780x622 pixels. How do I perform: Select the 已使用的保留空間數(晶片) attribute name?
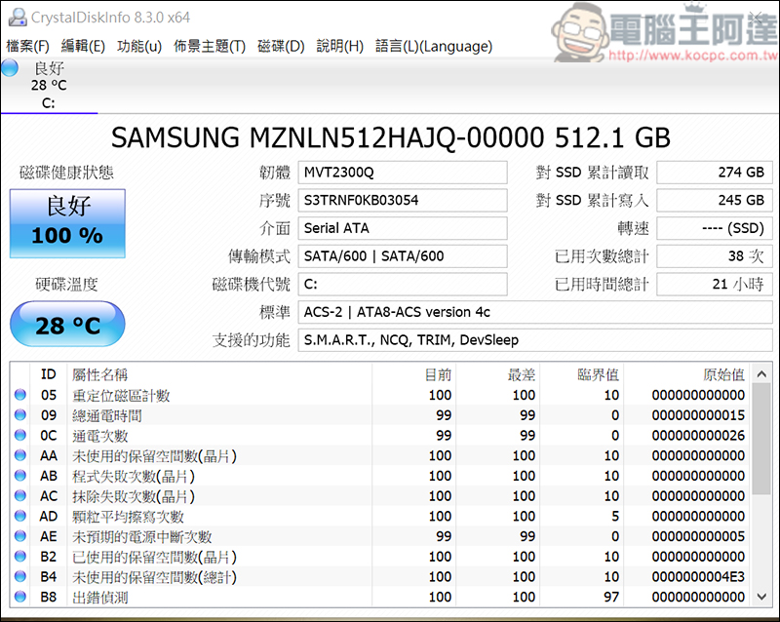pos(154,557)
